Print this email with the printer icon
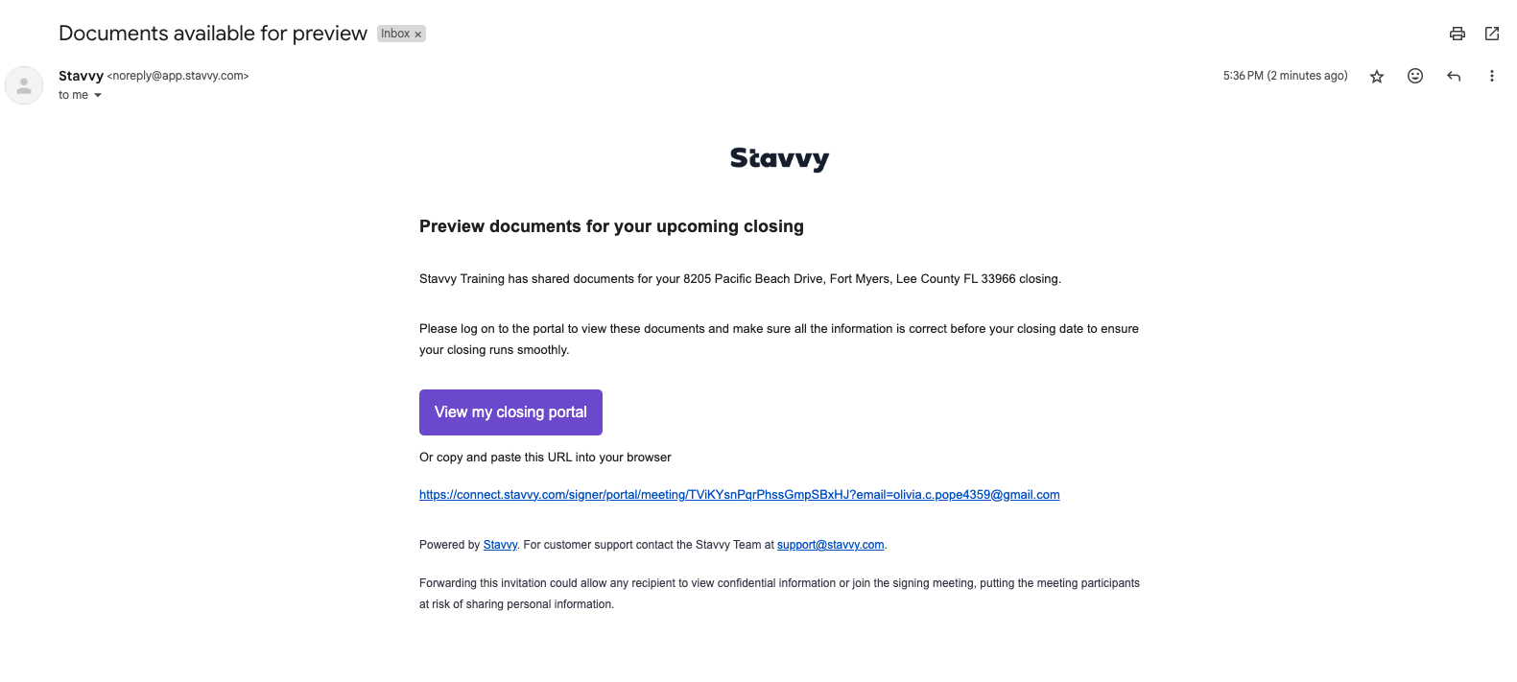This screenshot has width=1517, height=682. click(x=1457, y=34)
